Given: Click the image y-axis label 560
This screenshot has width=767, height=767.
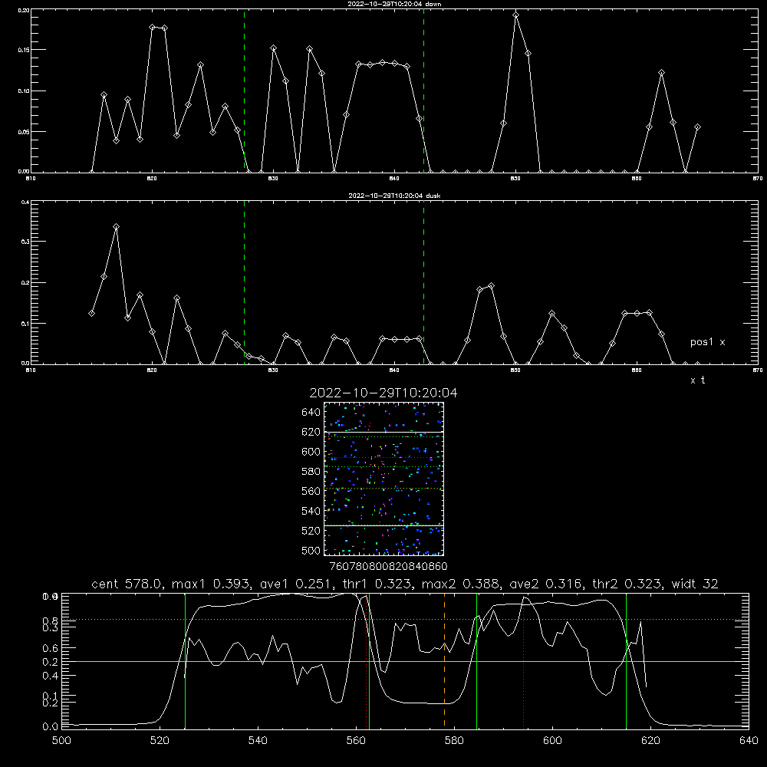Looking at the screenshot, I should (x=311, y=491).
